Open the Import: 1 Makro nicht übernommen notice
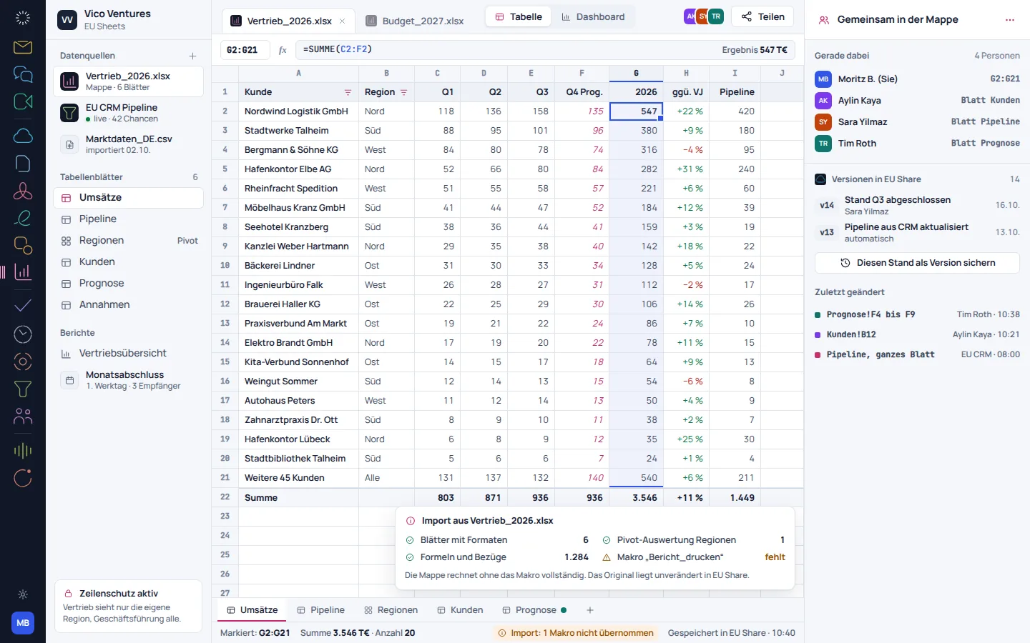The image size is (1030, 643). click(576, 633)
